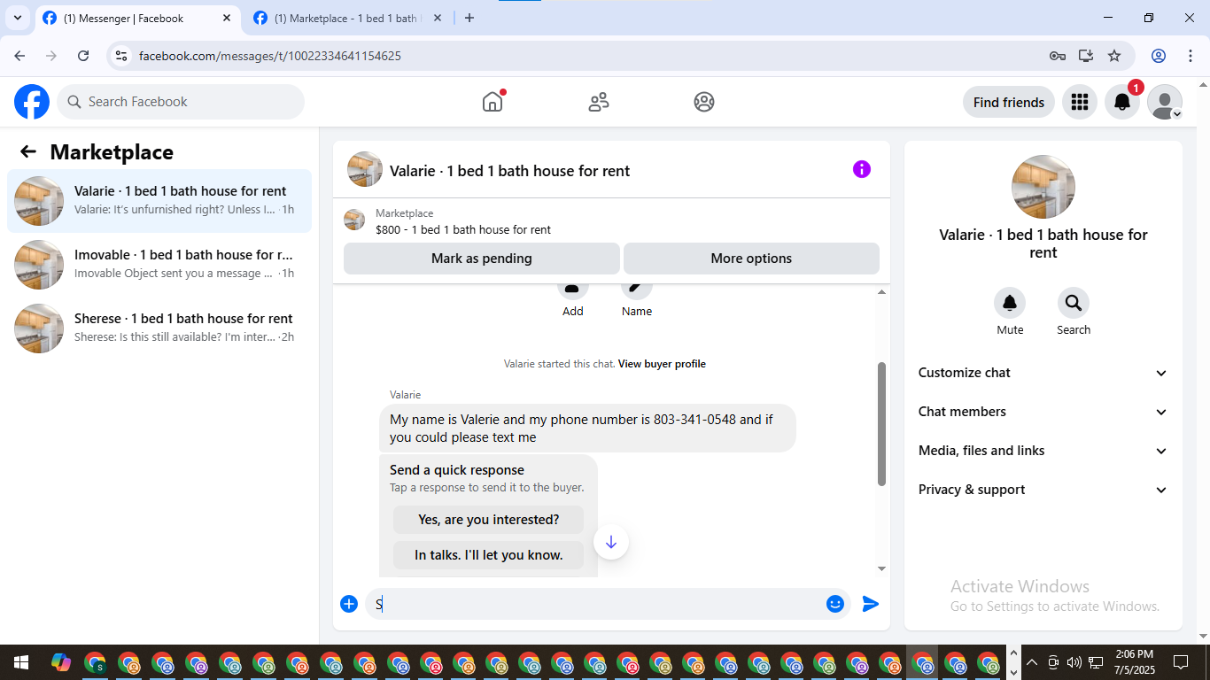Open the Imovable conversation in the list
The height and width of the screenshot is (680, 1210).
pos(159,265)
